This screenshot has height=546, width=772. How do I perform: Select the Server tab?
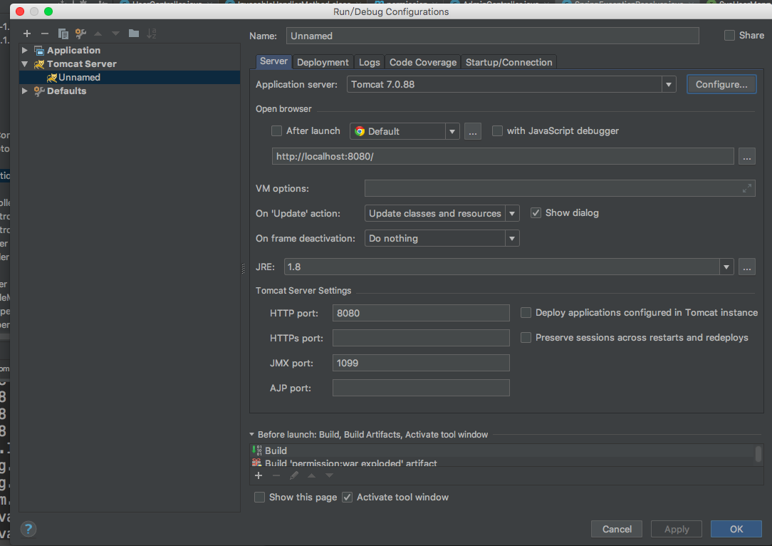click(273, 61)
